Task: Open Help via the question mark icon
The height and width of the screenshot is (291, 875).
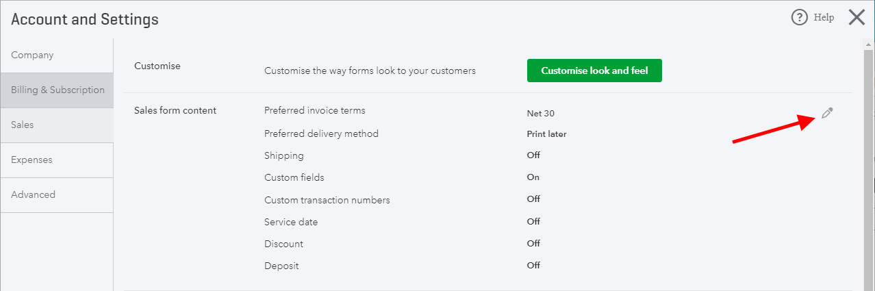Action: (x=799, y=18)
